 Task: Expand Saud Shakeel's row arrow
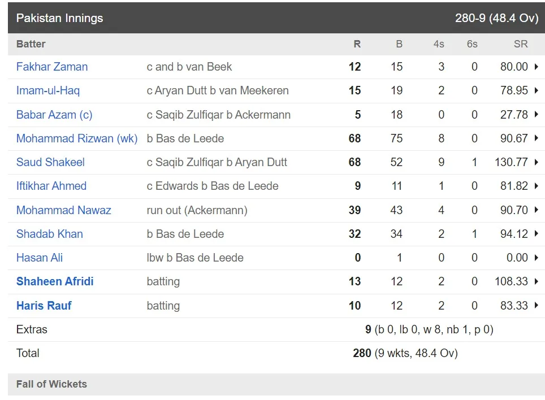pos(535,162)
